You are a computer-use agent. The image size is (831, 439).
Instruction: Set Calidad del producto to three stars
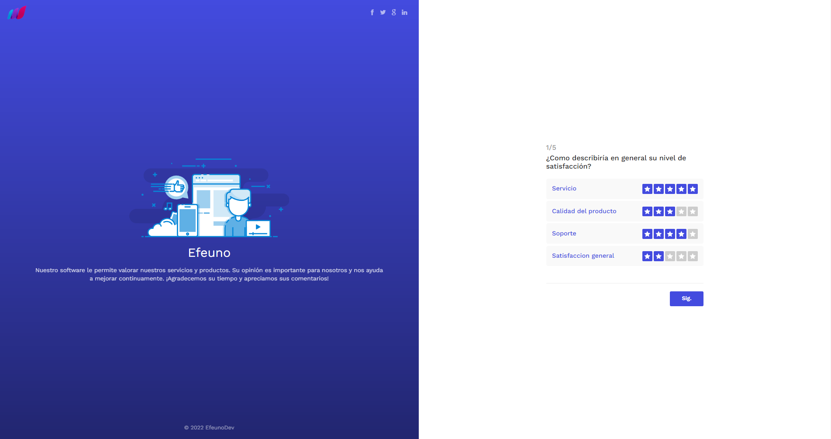point(670,211)
